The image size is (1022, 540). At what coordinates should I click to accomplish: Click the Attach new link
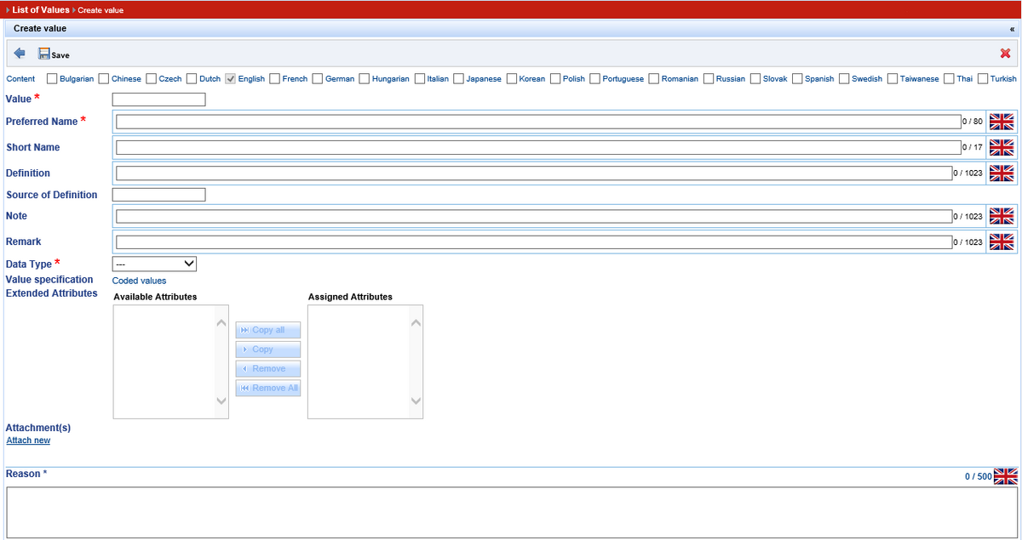[x=28, y=441]
